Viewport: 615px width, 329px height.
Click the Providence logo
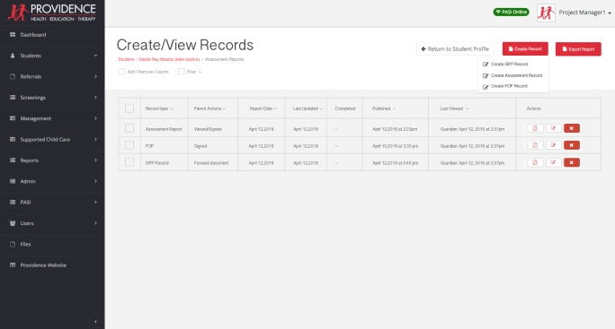coord(52,13)
